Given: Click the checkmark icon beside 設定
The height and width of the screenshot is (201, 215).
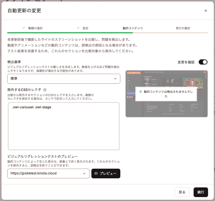Looking at the screenshot, I should tap(78, 28).
